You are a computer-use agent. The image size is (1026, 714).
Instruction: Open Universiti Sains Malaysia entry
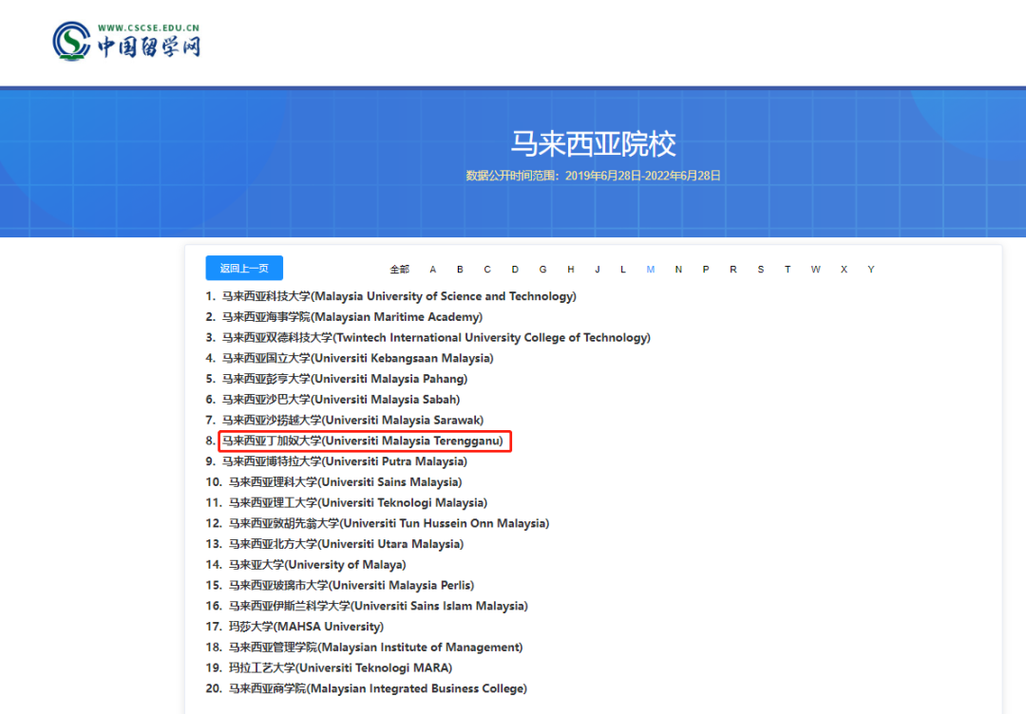click(346, 482)
